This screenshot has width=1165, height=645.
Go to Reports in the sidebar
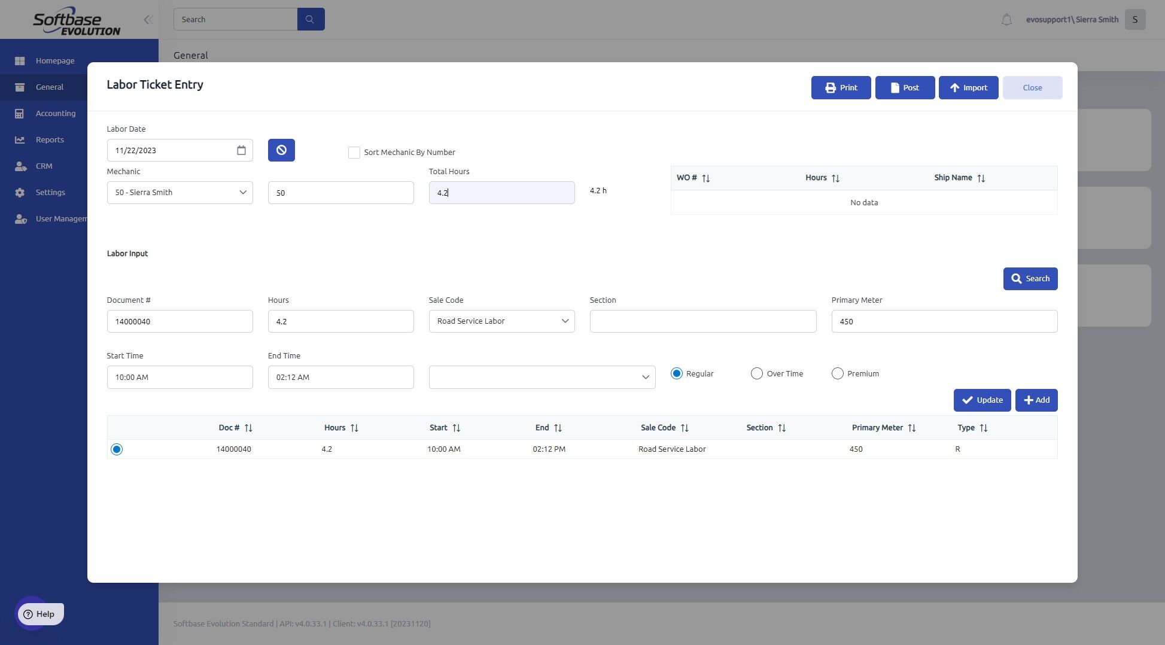50,139
